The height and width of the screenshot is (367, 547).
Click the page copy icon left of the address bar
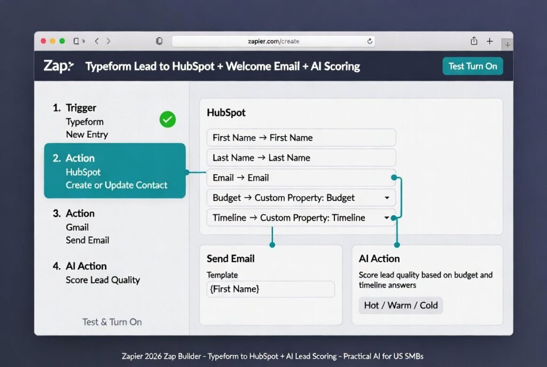pyautogui.click(x=159, y=41)
